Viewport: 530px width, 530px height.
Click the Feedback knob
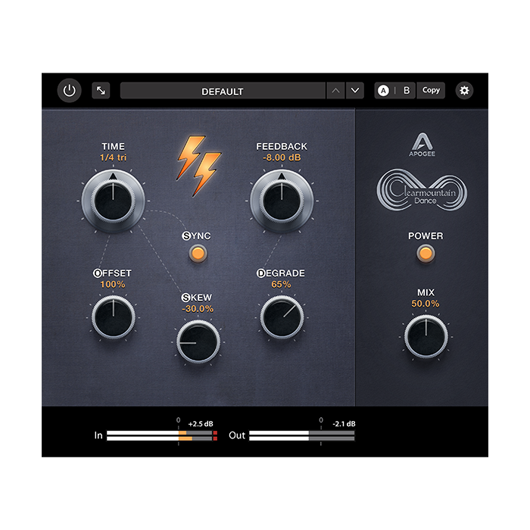pos(282,201)
